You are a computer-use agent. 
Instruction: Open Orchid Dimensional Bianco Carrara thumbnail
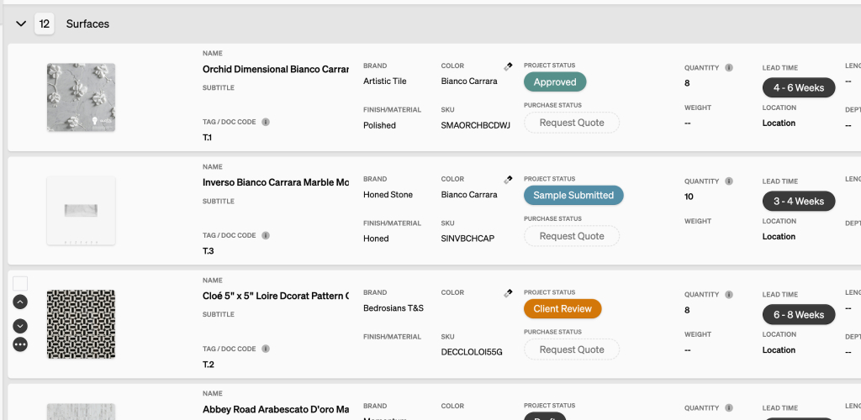pos(82,97)
